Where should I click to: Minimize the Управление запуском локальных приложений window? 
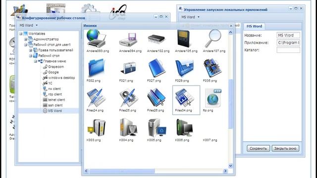291,8
